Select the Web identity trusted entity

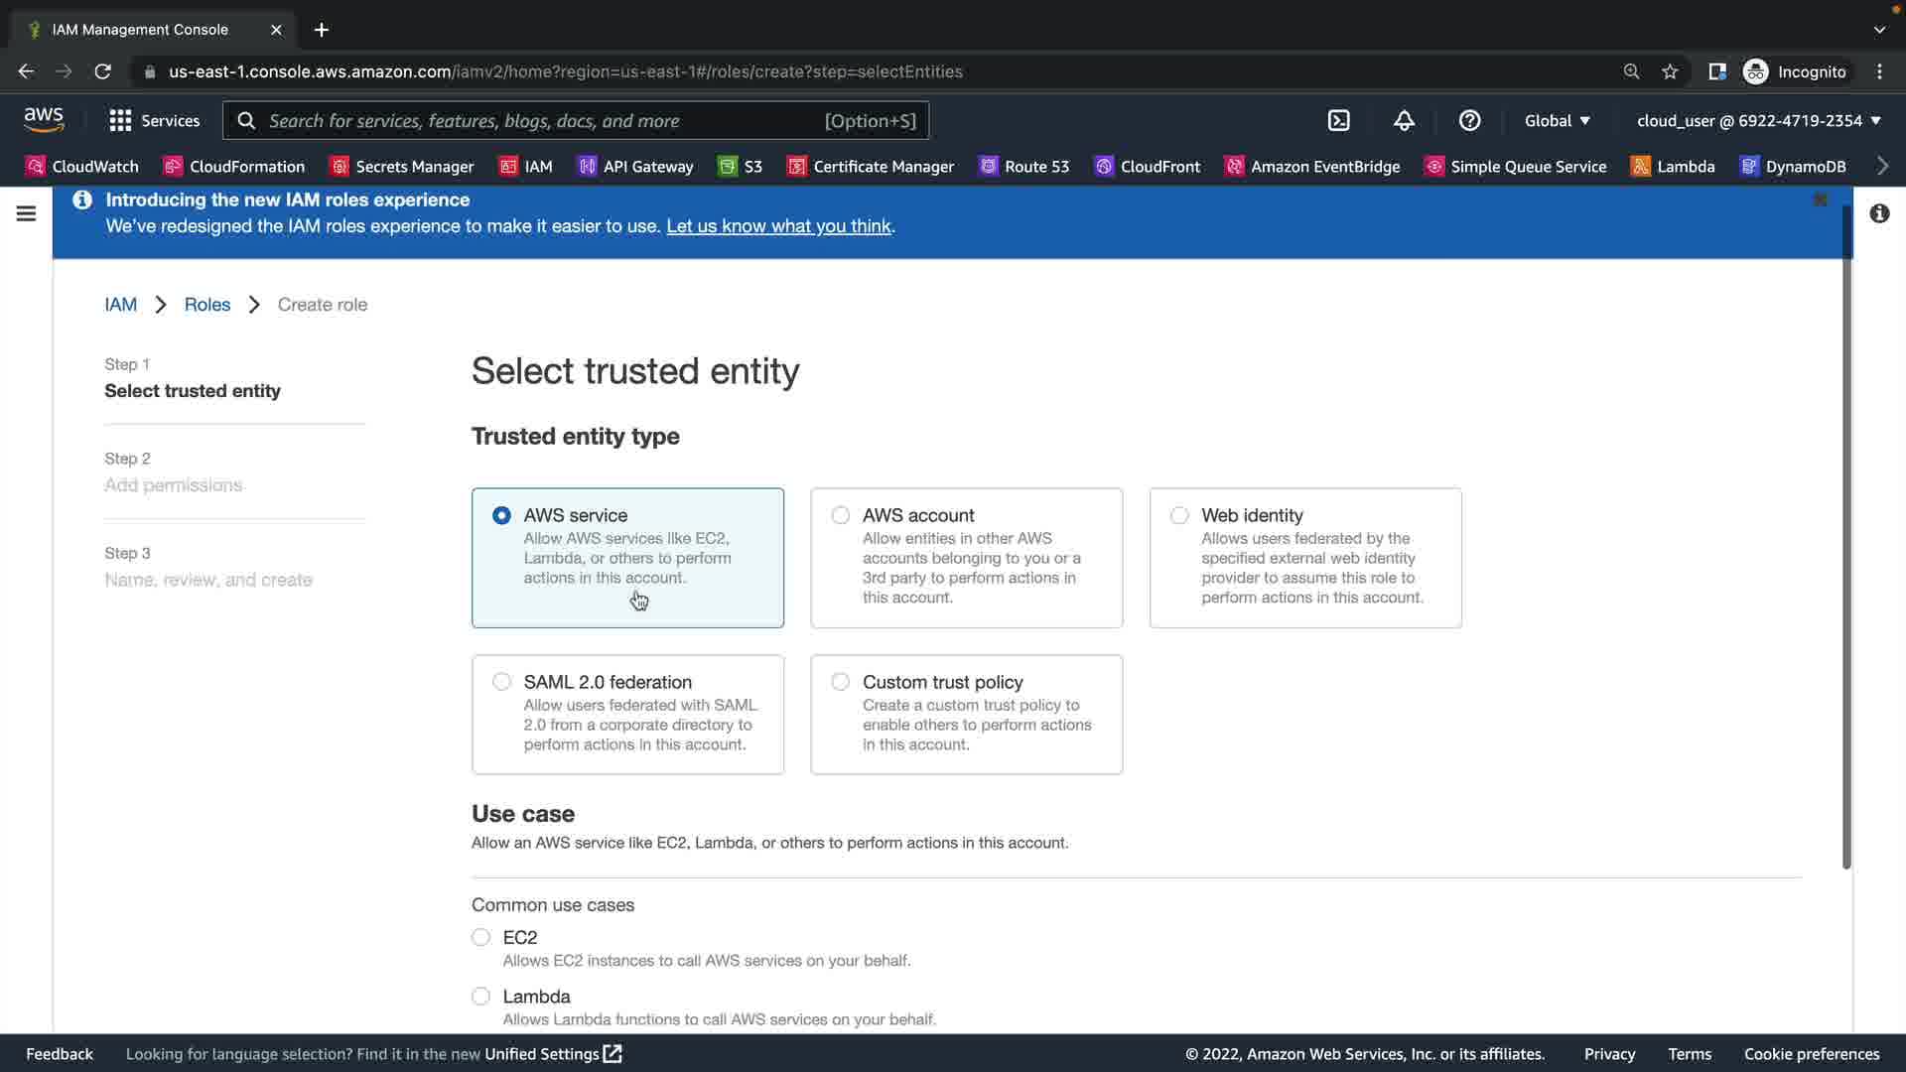1179,515
